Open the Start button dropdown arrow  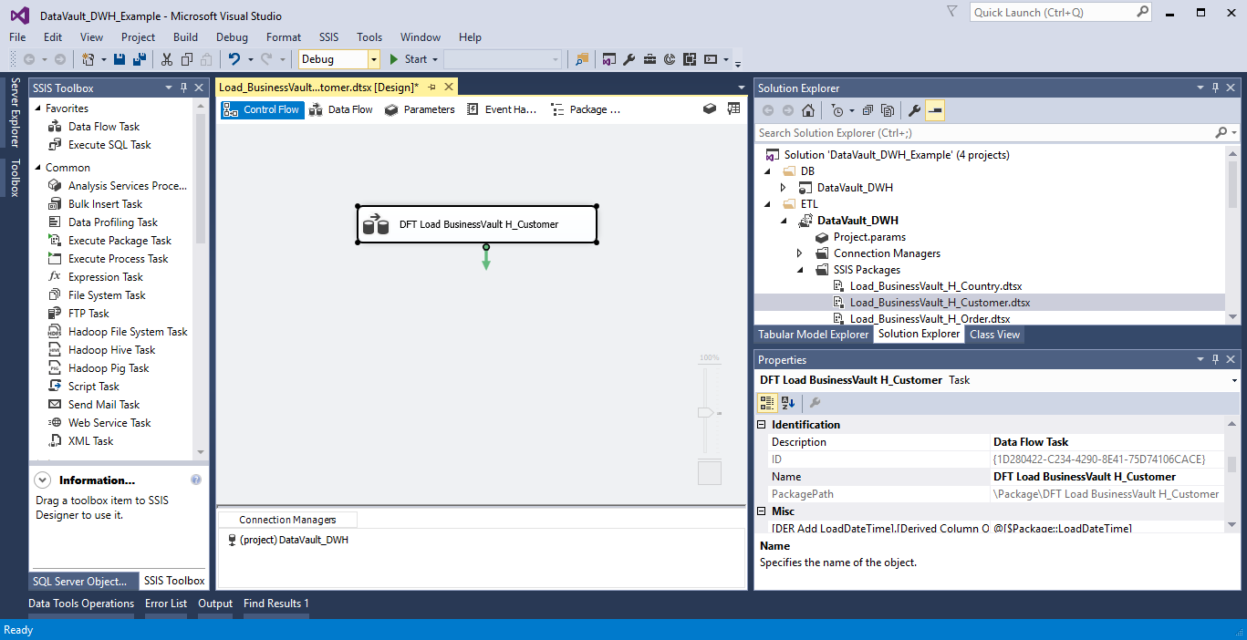(435, 59)
